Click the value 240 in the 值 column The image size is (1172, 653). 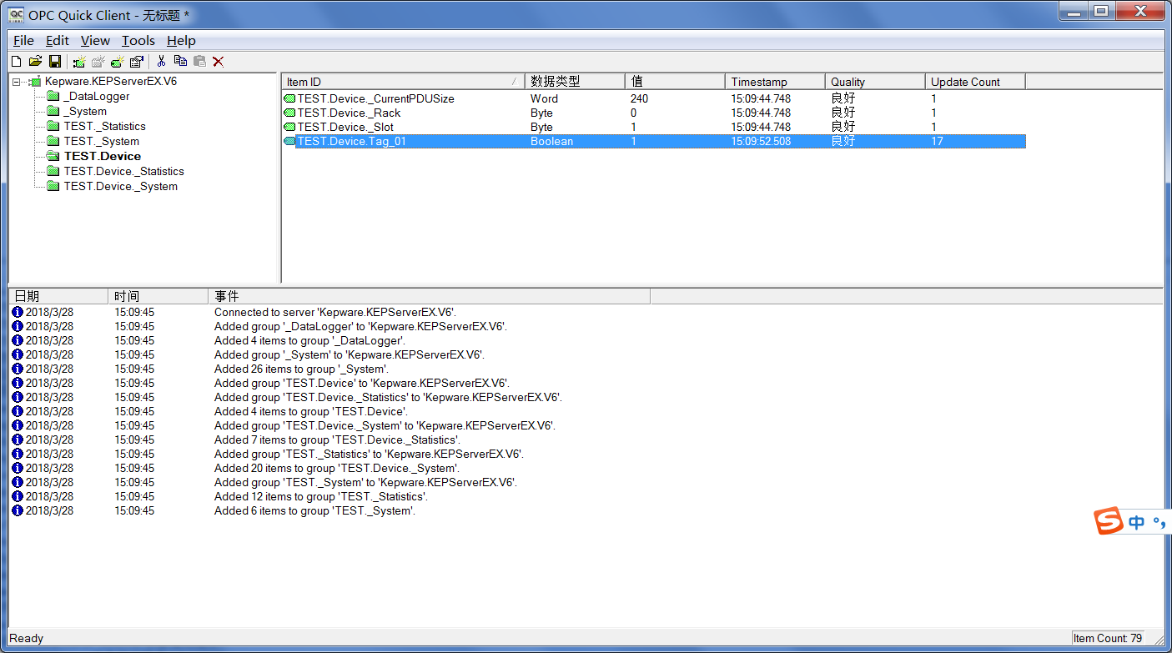639,98
